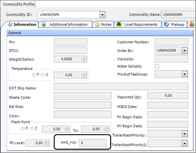The width and height of the screenshot is (196, 153).
Task: Expand the Commodity ID dropdown
Action: click(x=102, y=15)
